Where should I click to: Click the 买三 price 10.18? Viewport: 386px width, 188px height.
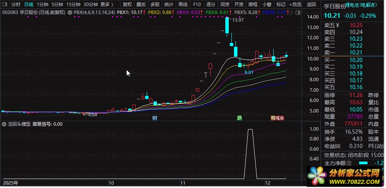pyautogui.click(x=356, y=74)
